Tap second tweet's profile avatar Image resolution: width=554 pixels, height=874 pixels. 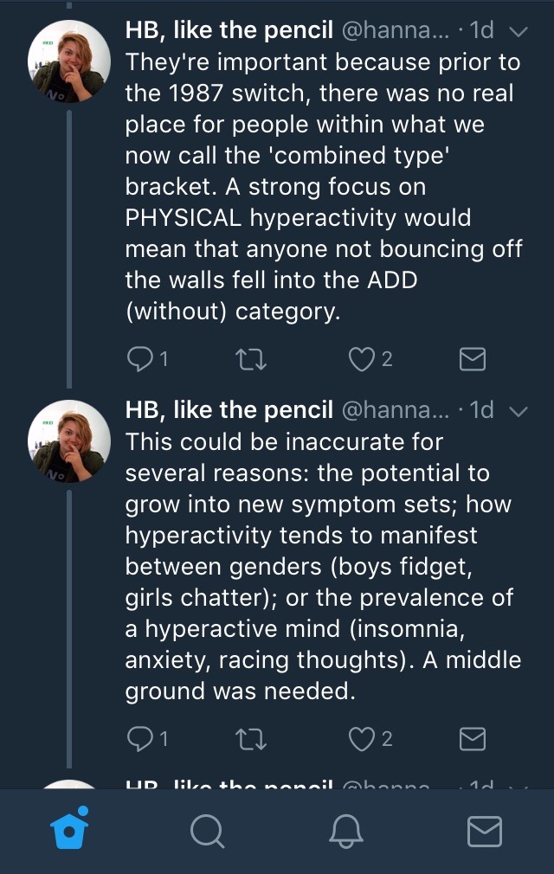coord(69,440)
